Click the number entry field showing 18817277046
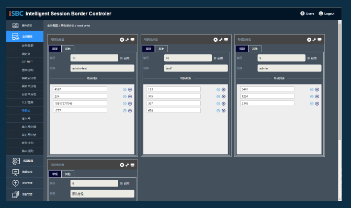 click(x=80, y=103)
